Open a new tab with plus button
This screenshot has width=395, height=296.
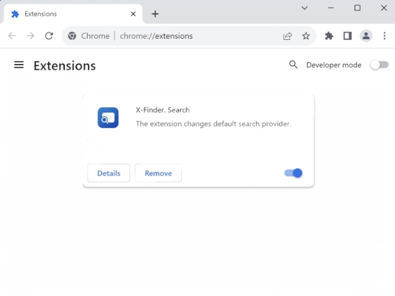155,14
